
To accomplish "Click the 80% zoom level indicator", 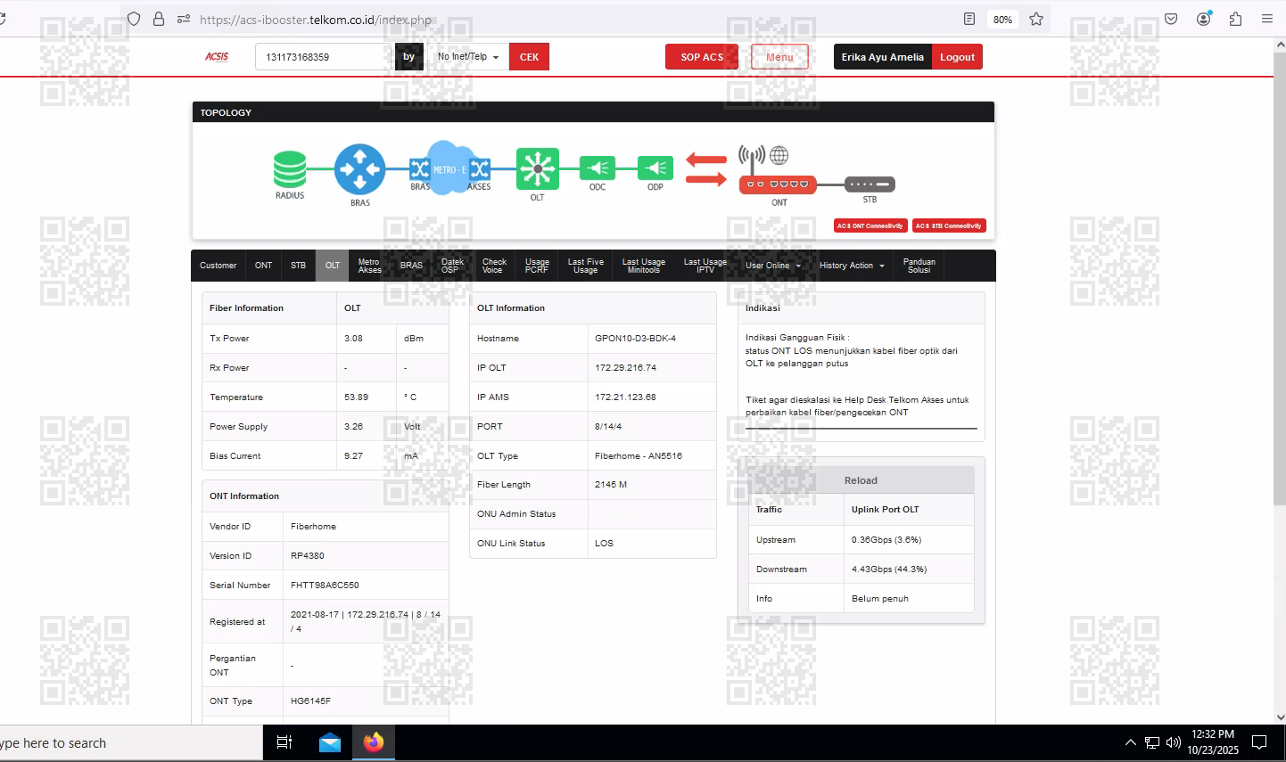I will [1002, 19].
